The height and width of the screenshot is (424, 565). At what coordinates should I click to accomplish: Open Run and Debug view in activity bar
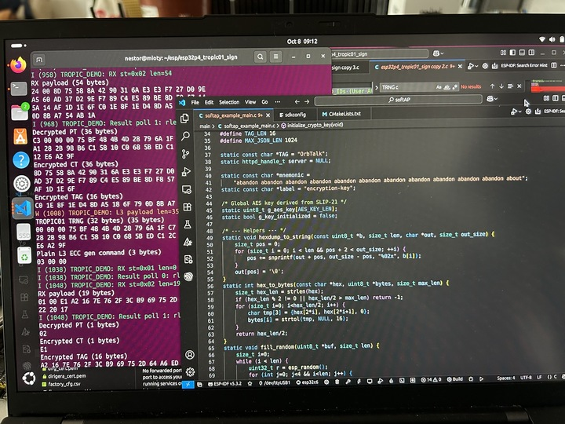click(x=186, y=172)
